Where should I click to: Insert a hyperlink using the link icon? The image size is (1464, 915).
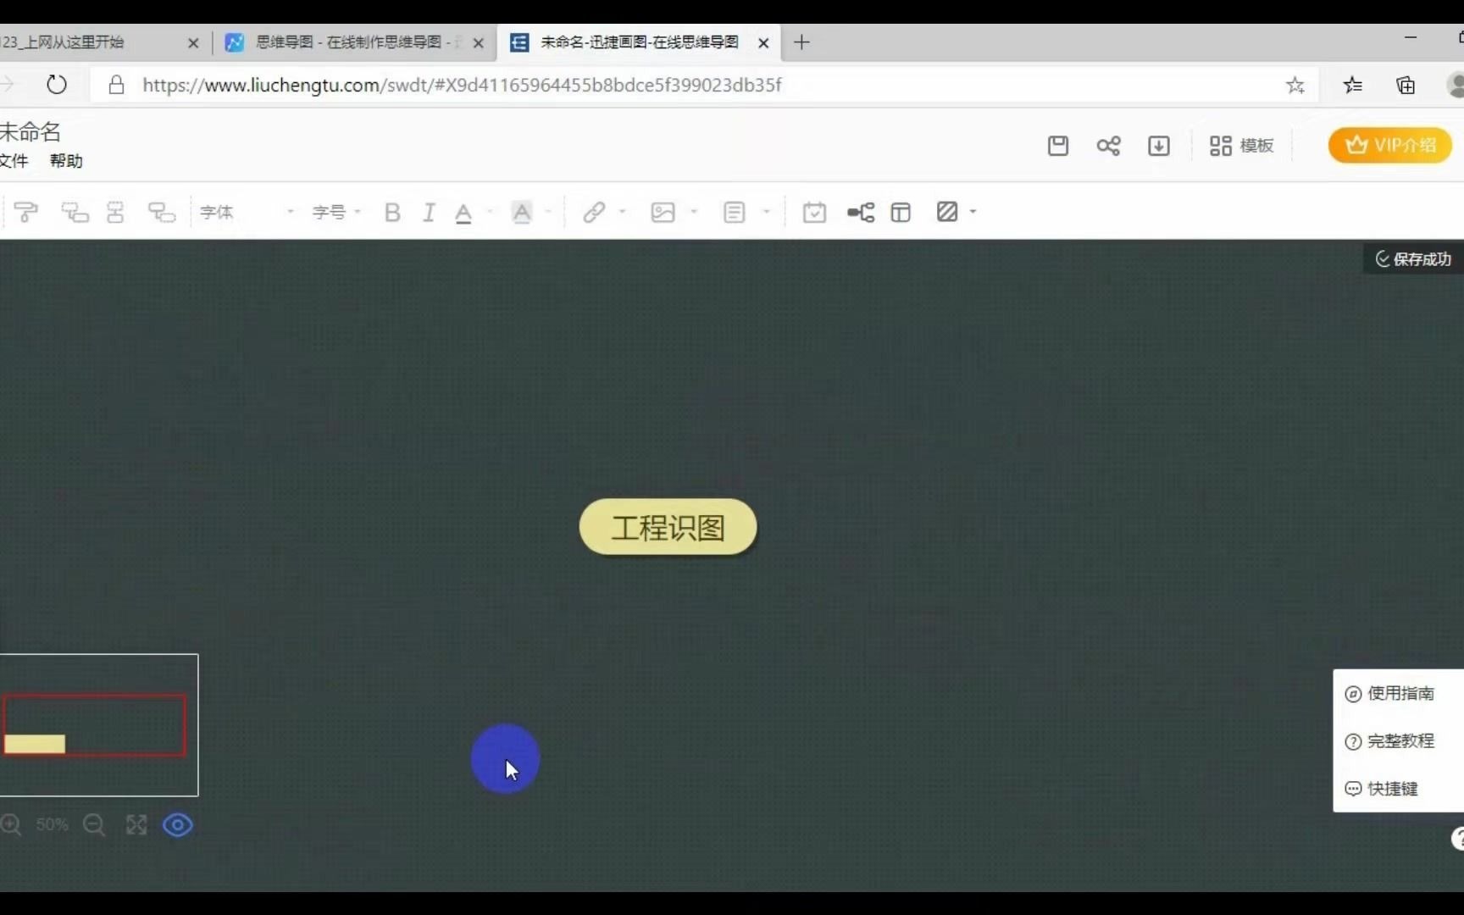594,212
